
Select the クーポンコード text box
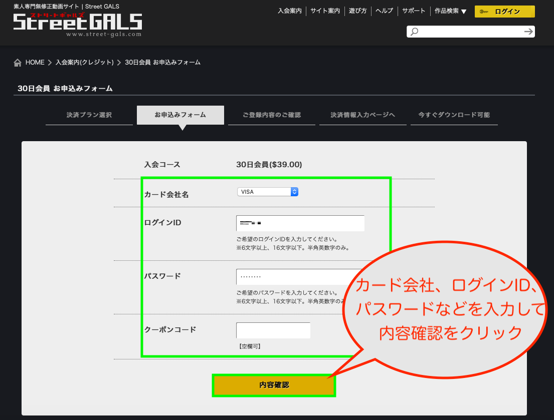[x=273, y=330]
